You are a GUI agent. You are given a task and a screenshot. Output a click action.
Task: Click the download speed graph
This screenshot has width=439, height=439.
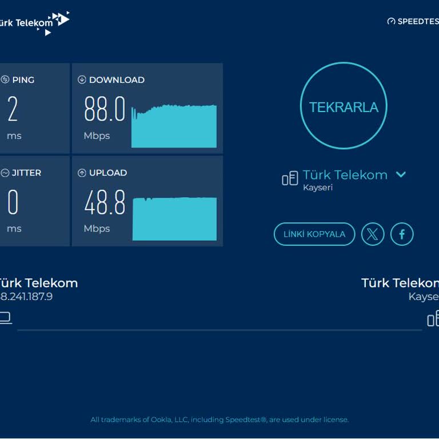tap(174, 126)
